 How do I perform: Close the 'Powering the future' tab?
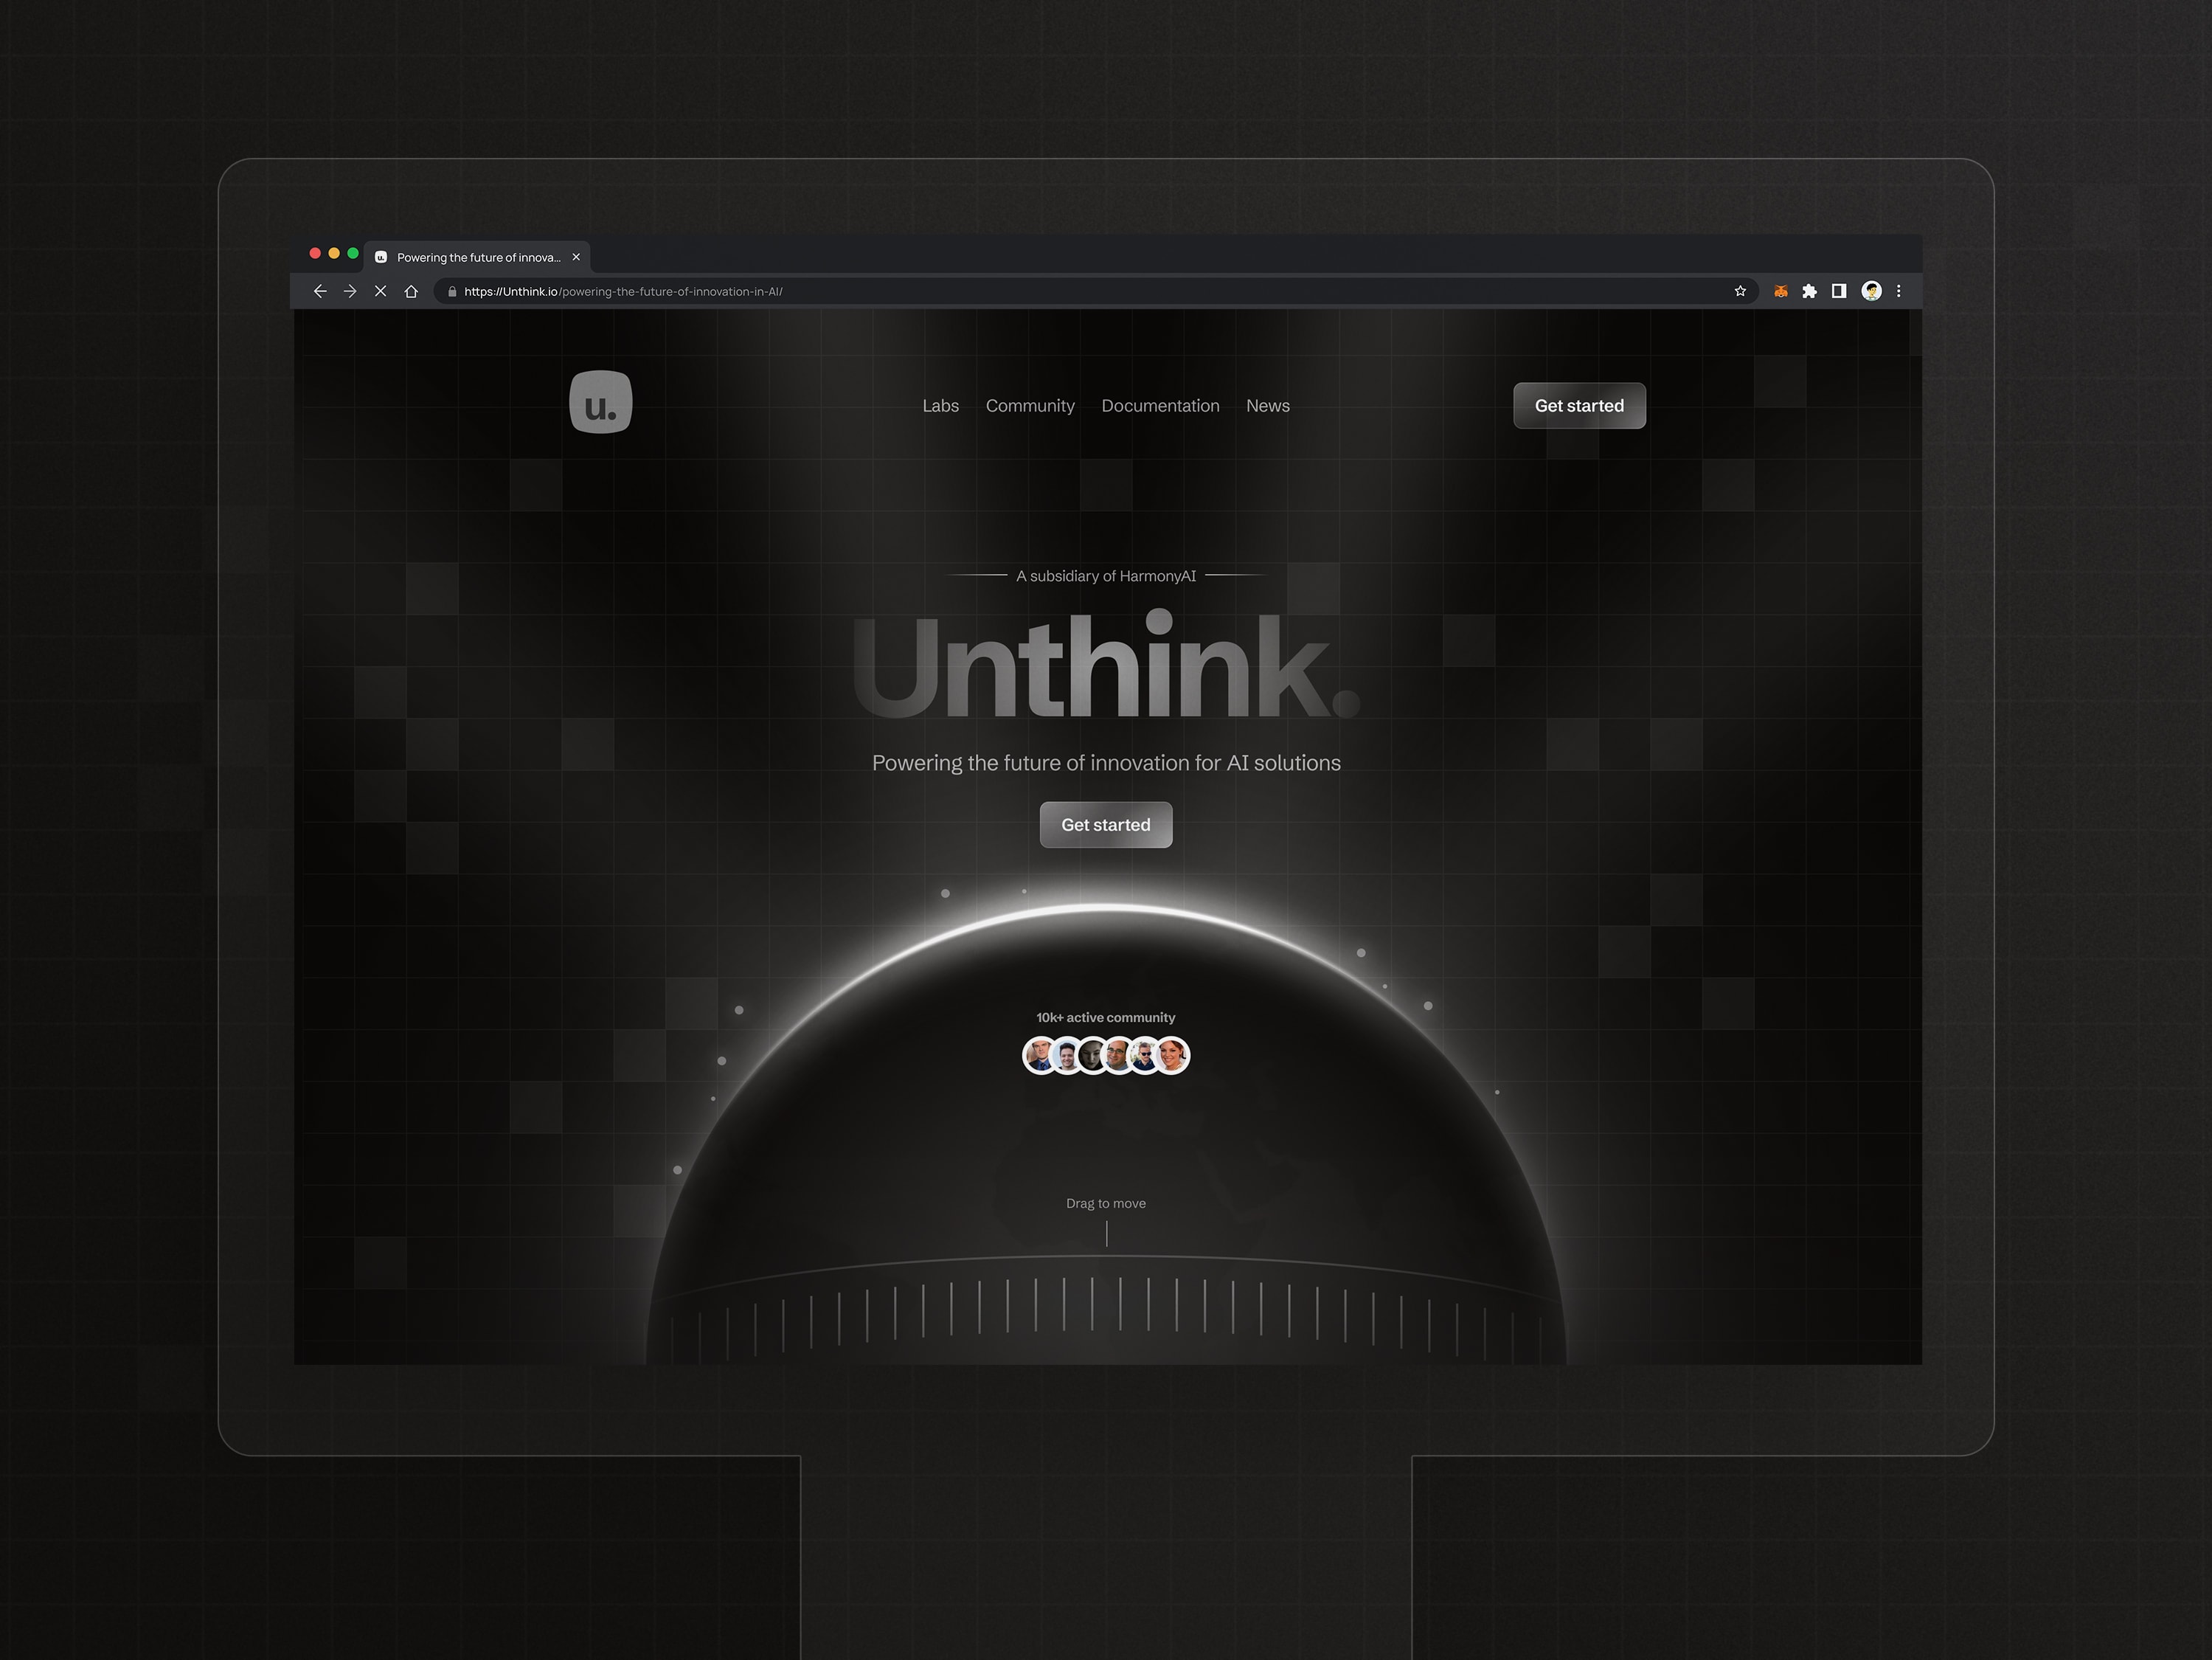[576, 257]
